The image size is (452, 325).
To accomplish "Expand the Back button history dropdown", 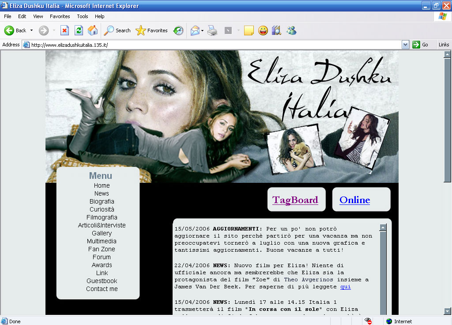I will (31, 30).
